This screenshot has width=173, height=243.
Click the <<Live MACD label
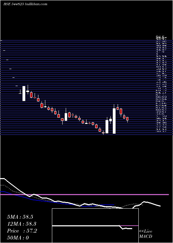pos(146,234)
